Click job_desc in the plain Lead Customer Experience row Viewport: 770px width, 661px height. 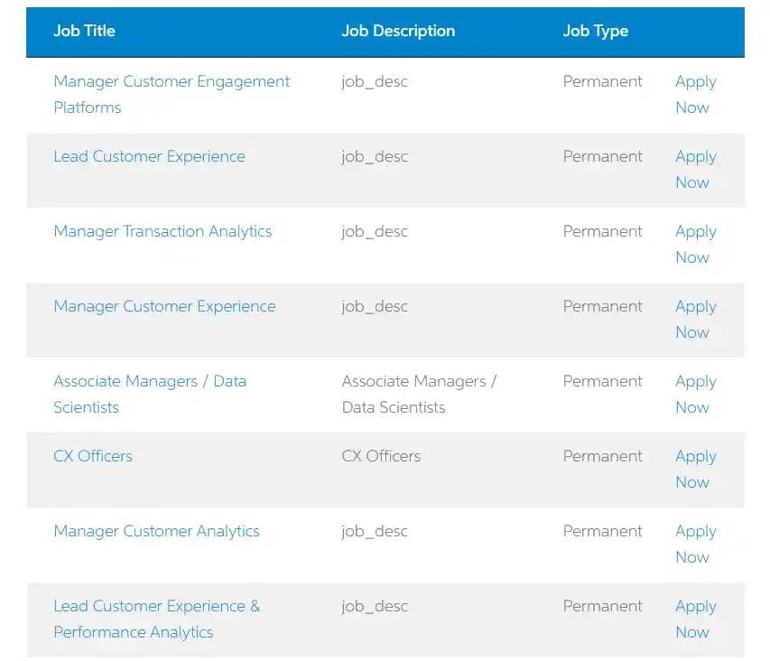click(375, 157)
